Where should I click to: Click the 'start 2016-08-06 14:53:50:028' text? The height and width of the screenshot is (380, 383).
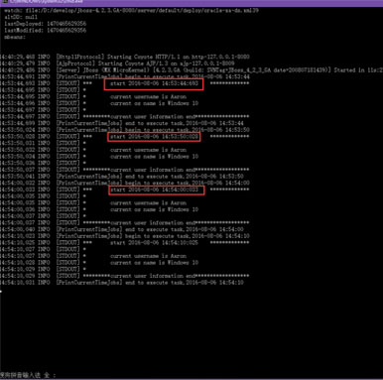click(x=154, y=137)
